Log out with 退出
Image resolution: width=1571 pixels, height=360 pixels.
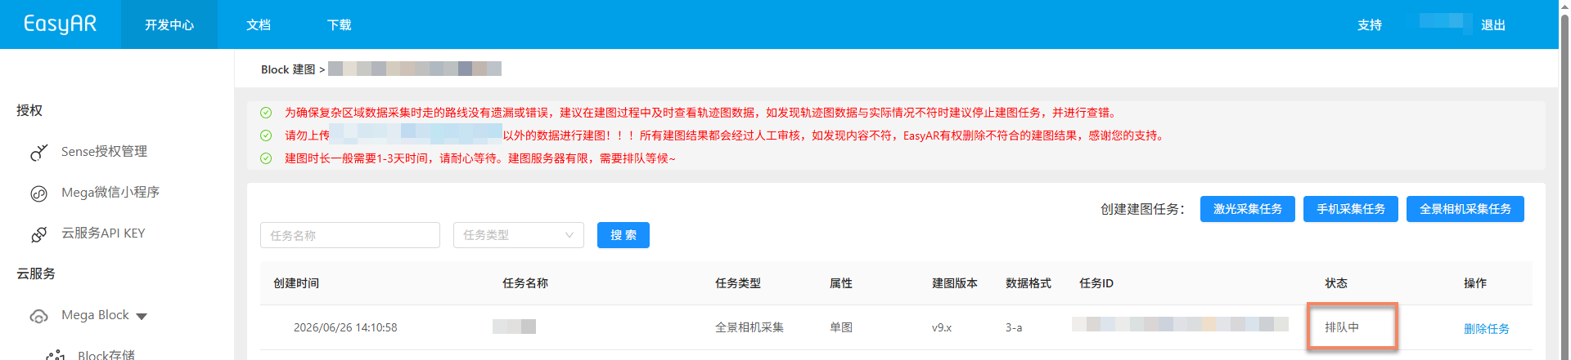(x=1493, y=24)
